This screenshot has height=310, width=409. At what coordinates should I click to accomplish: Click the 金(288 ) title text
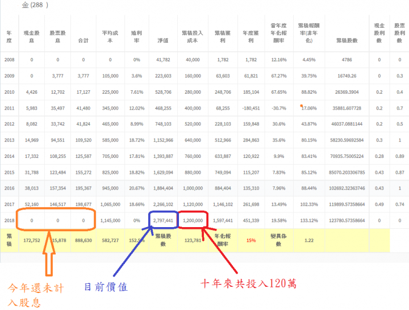coord(35,5)
